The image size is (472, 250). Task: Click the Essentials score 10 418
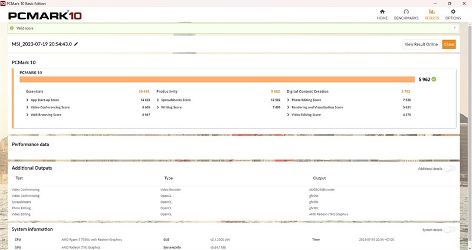tap(144, 91)
